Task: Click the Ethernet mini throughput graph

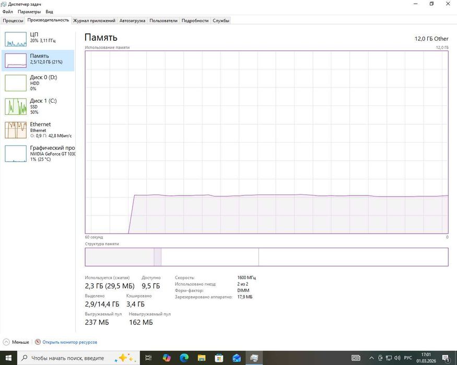Action: tap(16, 130)
